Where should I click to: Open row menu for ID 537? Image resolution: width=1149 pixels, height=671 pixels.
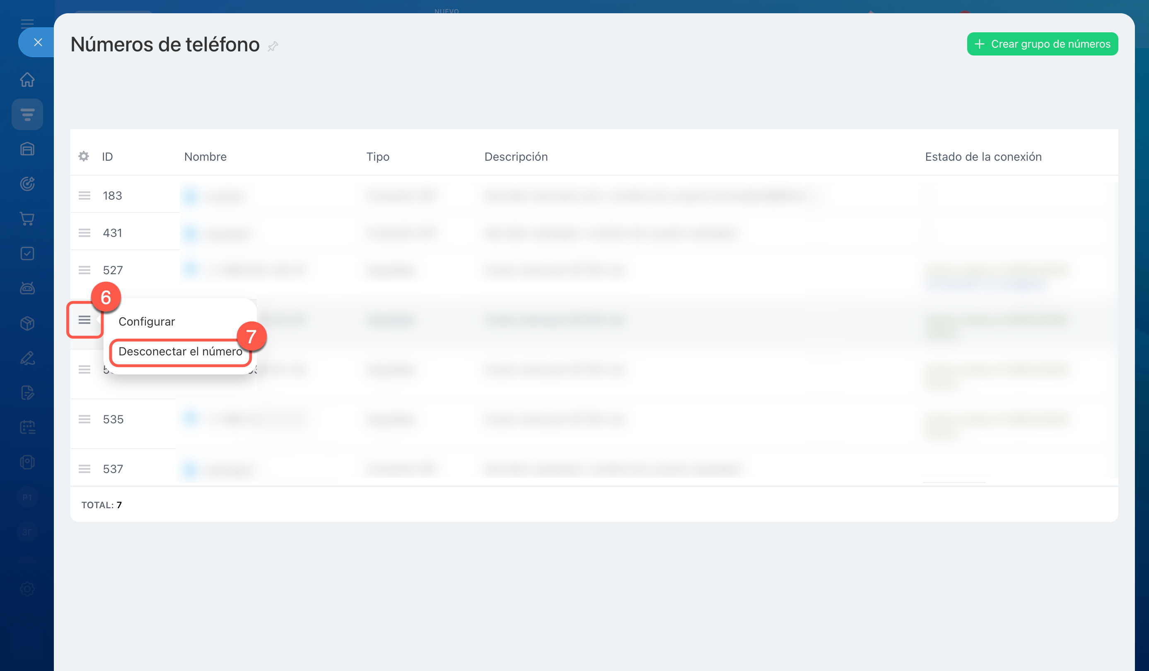84,469
